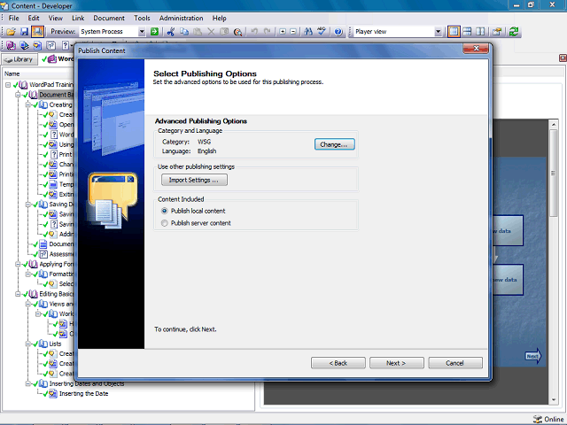Open the Document menu

pos(109,18)
